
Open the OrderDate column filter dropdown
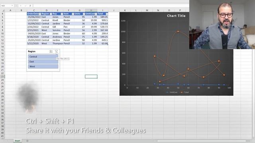pos(40,14)
